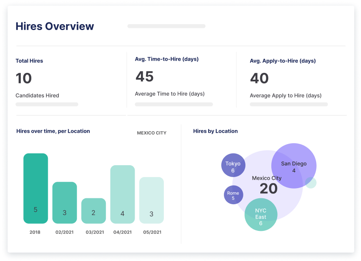Click the gray placeholder bar beside the title

(166, 26)
